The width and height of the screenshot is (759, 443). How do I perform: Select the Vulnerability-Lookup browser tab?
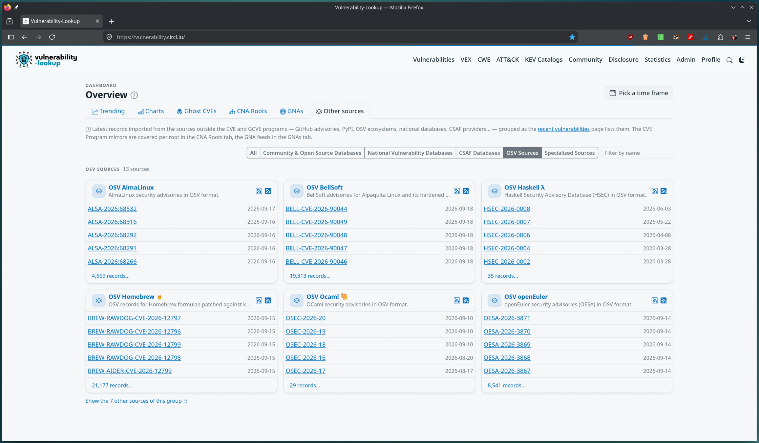click(61, 21)
